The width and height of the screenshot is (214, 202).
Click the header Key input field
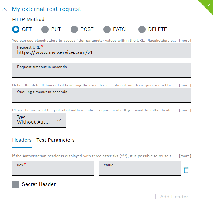coord(53,170)
